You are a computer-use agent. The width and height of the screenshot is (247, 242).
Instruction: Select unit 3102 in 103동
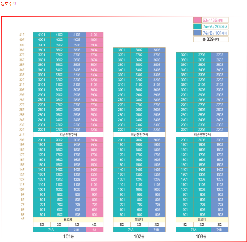tap(202, 85)
